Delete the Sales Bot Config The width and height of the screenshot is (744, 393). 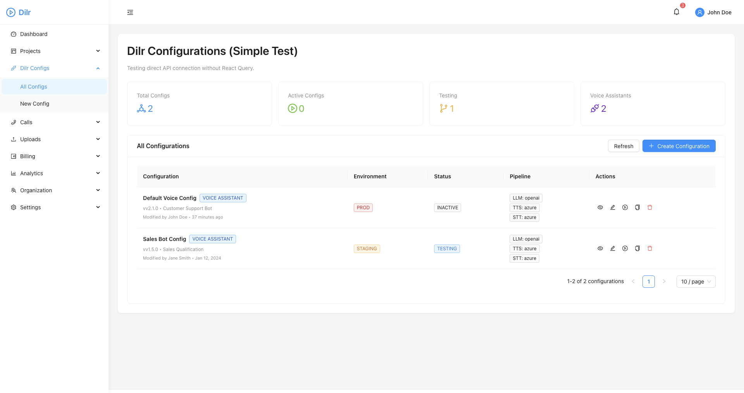pos(650,249)
